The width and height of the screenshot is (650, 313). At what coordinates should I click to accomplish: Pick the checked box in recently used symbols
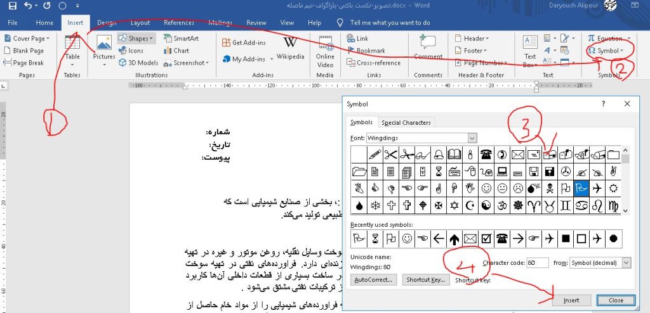click(x=486, y=239)
